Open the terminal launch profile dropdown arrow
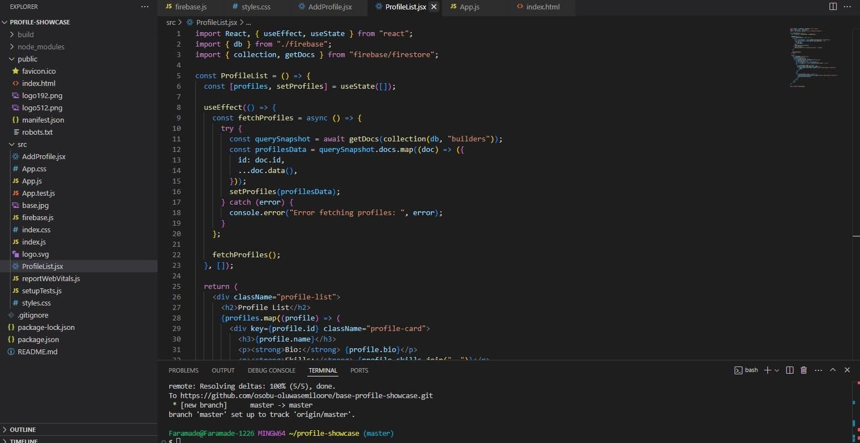860x443 pixels. pos(777,370)
